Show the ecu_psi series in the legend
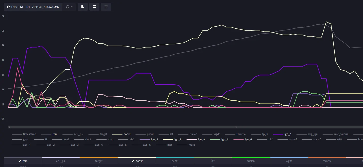The height and width of the screenshot is (167, 363). 73,134
